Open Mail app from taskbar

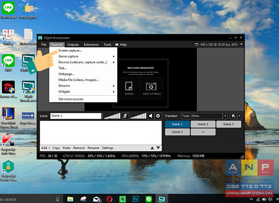97,199
